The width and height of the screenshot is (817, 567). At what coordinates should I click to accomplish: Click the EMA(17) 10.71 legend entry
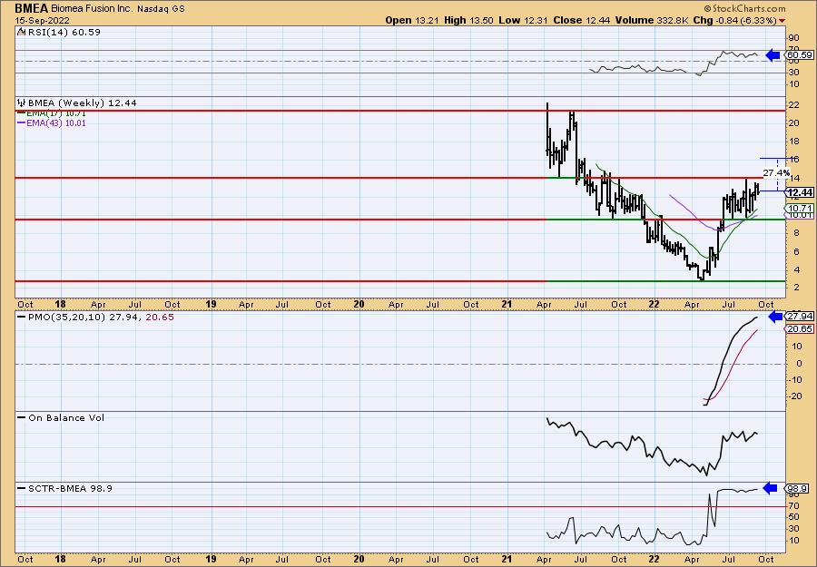click(x=56, y=113)
